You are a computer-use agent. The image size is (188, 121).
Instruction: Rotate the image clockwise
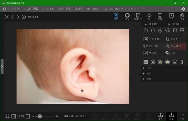click(x=153, y=31)
